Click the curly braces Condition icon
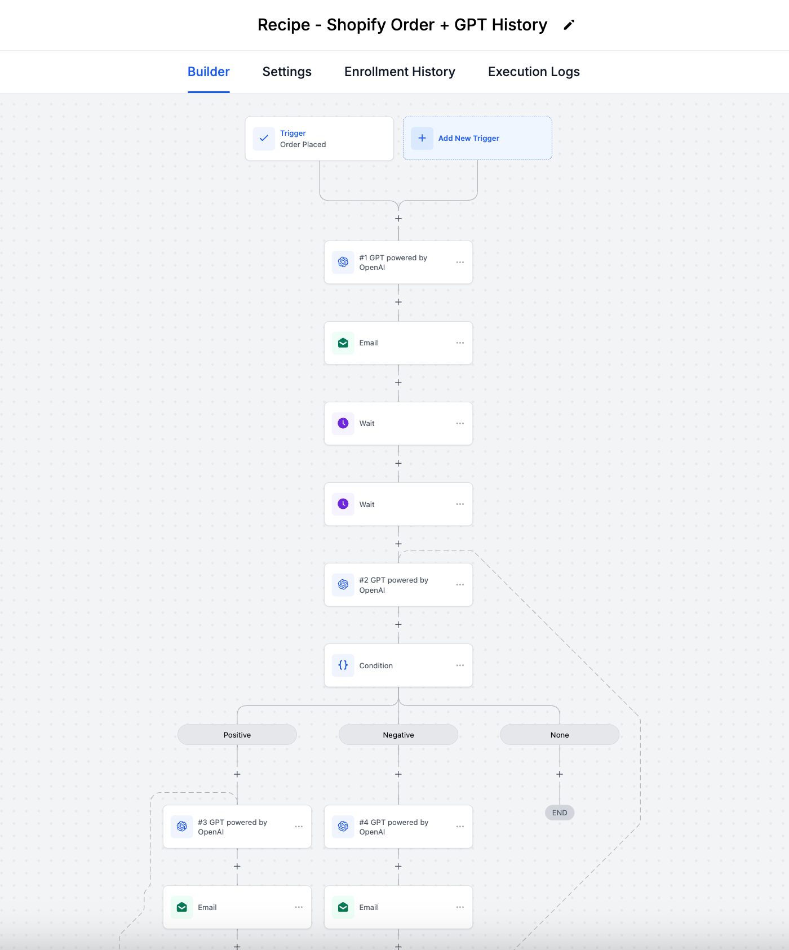The height and width of the screenshot is (950, 789). [343, 665]
